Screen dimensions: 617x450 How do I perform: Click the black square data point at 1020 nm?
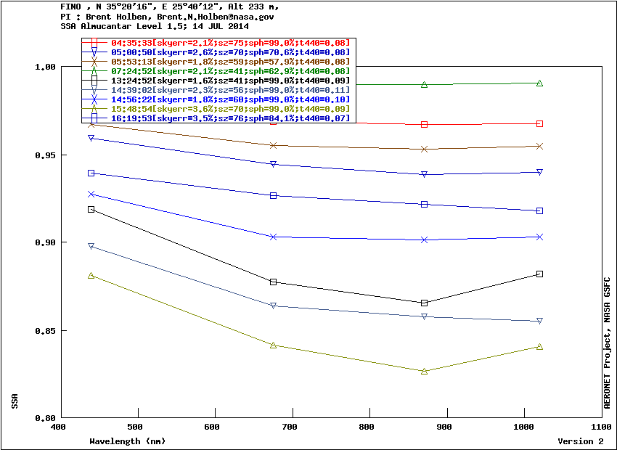[539, 274]
